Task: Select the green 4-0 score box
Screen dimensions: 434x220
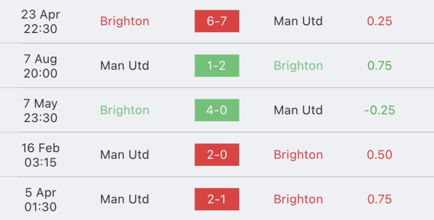Action: [217, 110]
